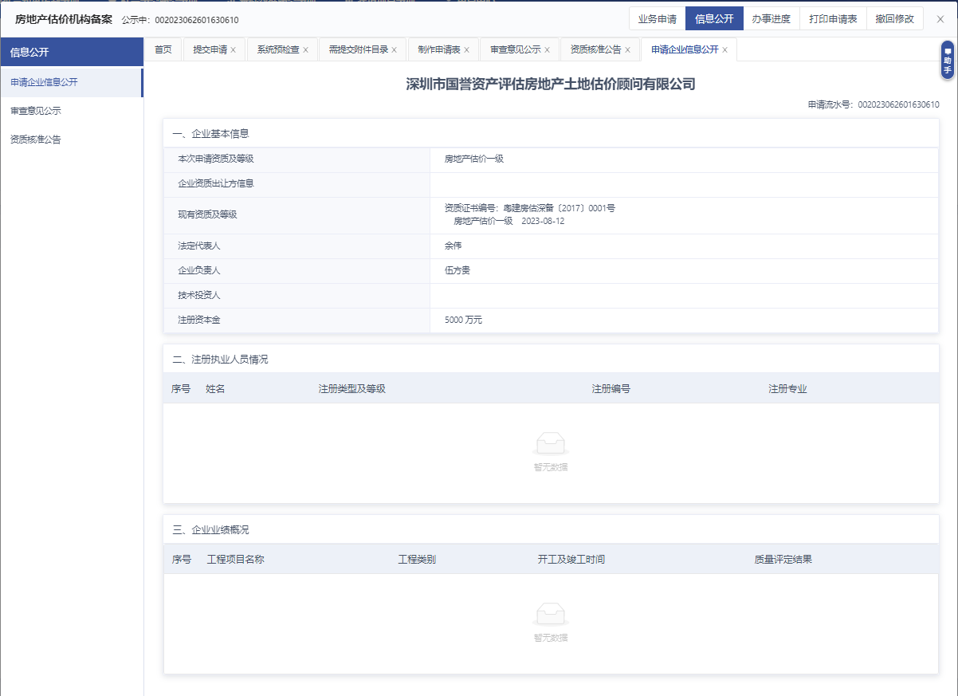Select 资质核准公告 in the left sidebar

point(36,140)
